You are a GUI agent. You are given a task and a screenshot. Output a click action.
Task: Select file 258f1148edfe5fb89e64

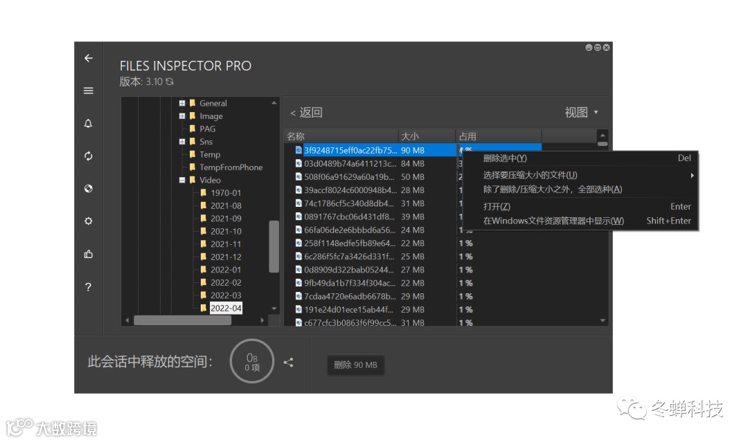tap(350, 243)
